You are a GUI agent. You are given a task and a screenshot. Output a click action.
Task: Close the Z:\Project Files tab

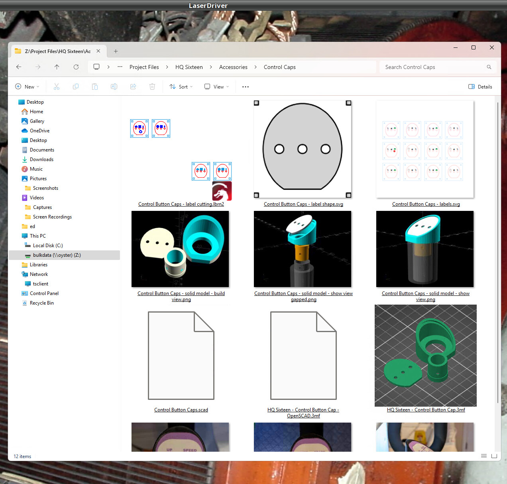tap(98, 51)
